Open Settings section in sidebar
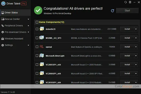Image resolution: width=141 pixels, height=94 pixels. coord(15,45)
